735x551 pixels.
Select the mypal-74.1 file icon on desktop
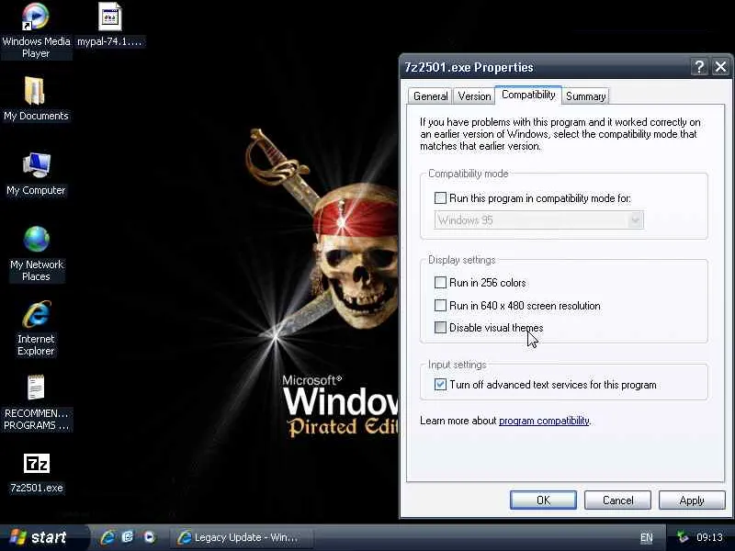pyautogui.click(x=110, y=17)
